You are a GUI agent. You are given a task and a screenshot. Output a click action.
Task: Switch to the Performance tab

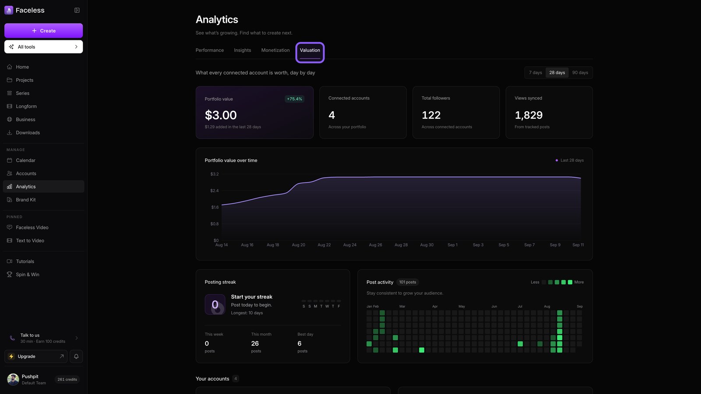(x=209, y=50)
